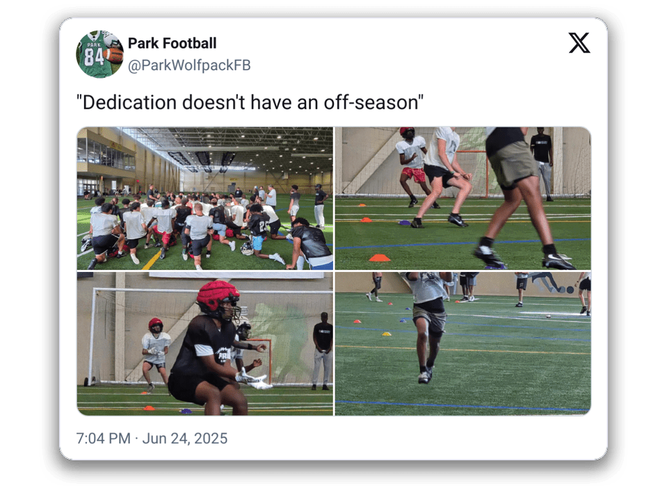667x493 pixels.
Task: Click the large red padded helmet
Action: (218, 296)
